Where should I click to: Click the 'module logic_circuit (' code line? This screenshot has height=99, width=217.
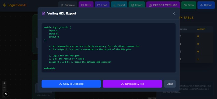[x=57, y=27]
